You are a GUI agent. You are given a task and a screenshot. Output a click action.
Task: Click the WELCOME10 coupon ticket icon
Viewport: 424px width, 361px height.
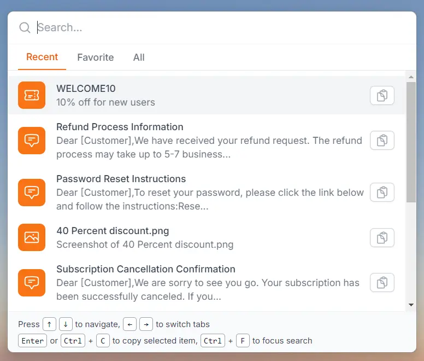click(x=32, y=95)
